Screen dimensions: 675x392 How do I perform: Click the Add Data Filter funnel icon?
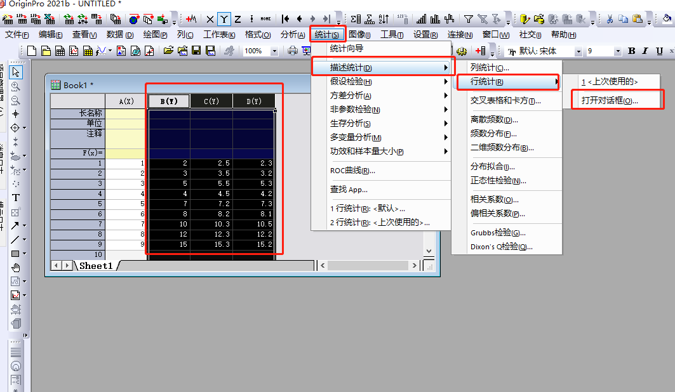pyautogui.click(x=468, y=19)
